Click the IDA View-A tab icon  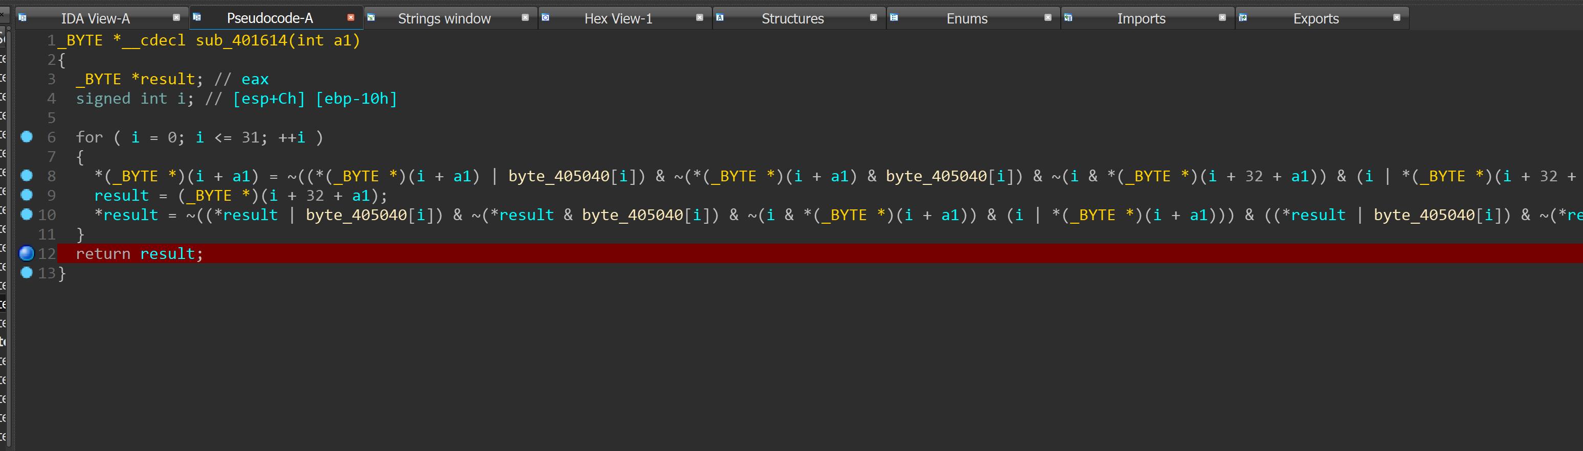tap(23, 18)
